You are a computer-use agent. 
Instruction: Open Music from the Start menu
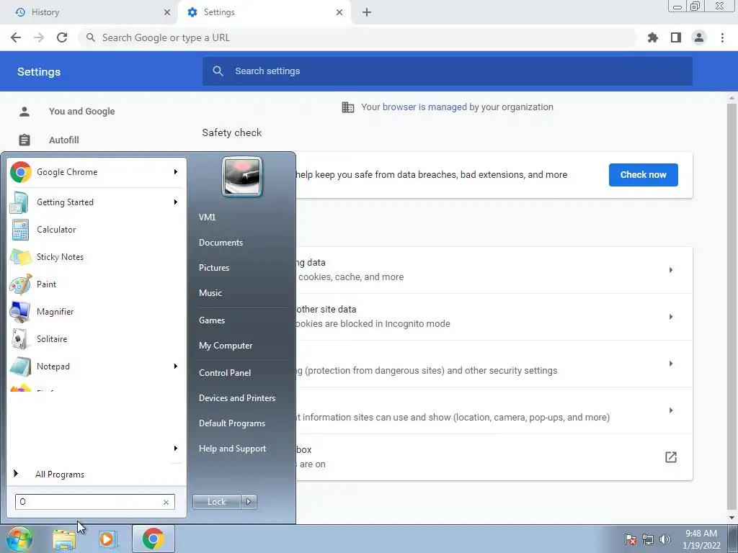(210, 293)
